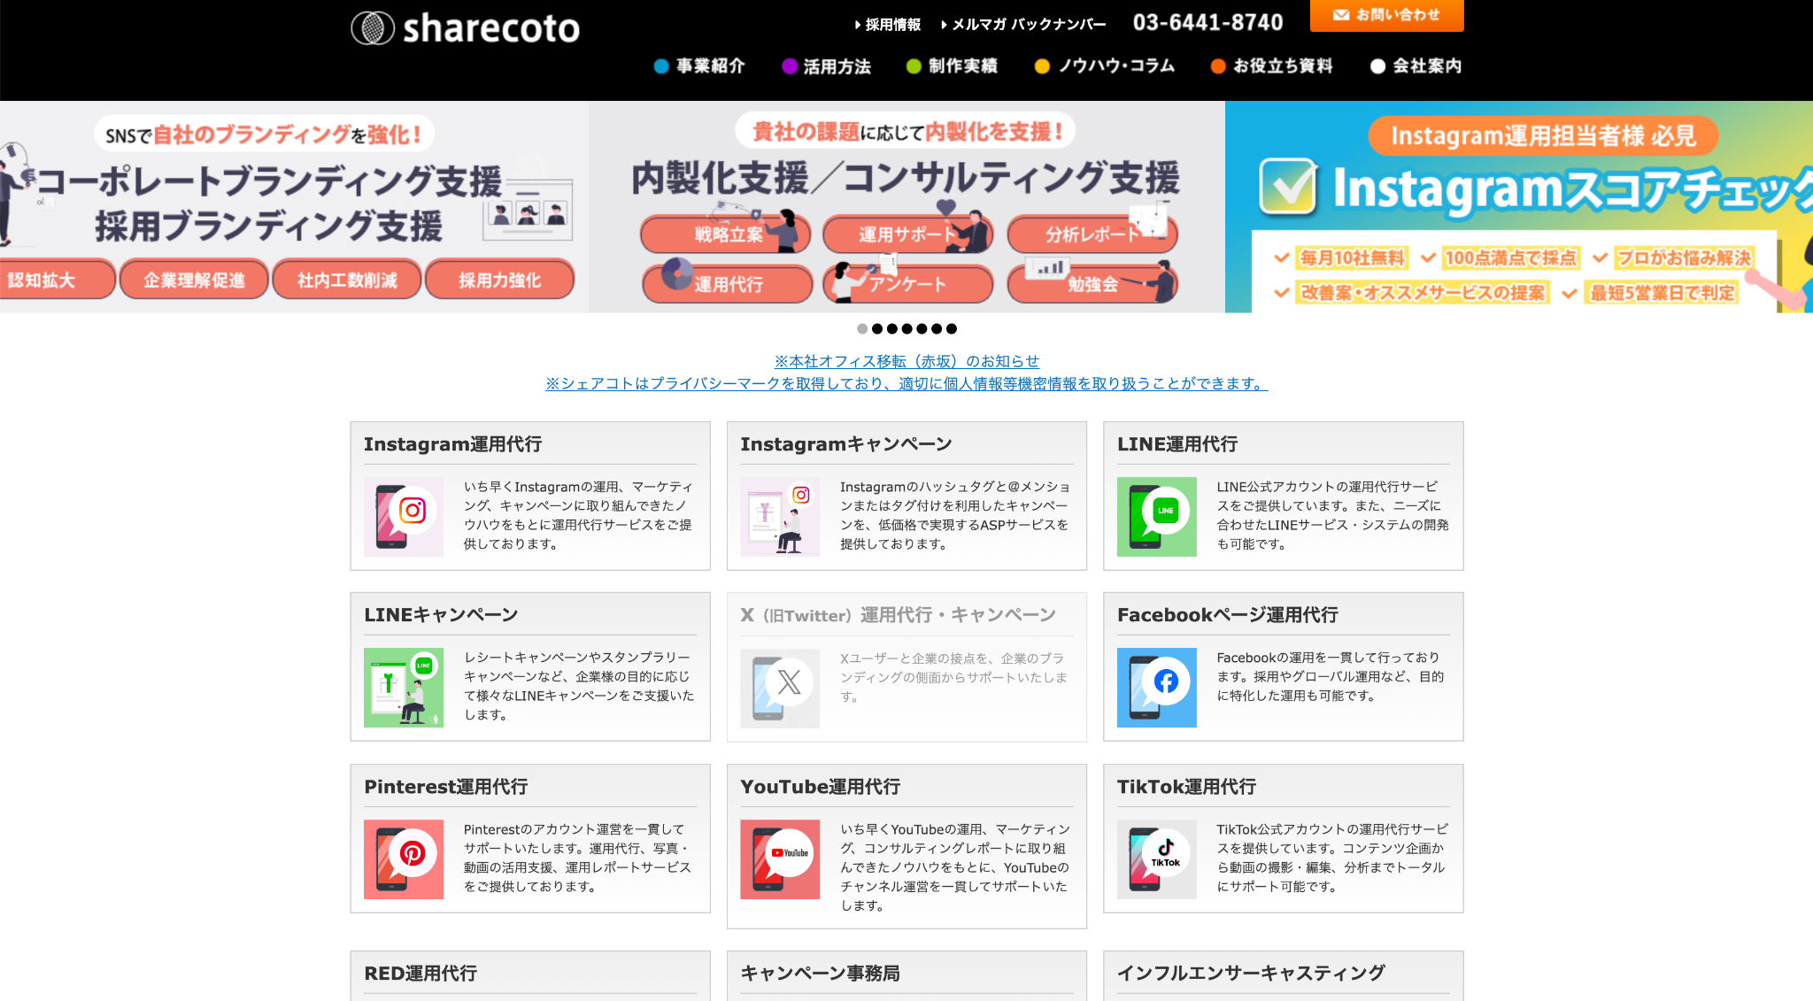Open the インフルエンサーキャスティング heading
The height and width of the screenshot is (1001, 1813).
pos(1251,974)
